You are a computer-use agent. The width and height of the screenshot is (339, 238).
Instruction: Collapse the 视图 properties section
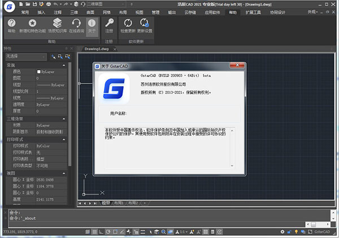point(64,173)
